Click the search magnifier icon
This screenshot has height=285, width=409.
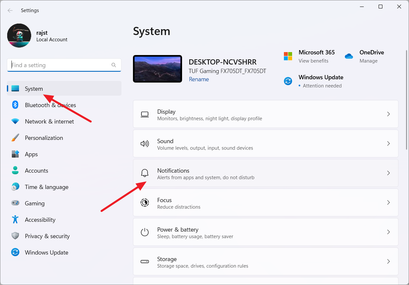pyautogui.click(x=114, y=65)
